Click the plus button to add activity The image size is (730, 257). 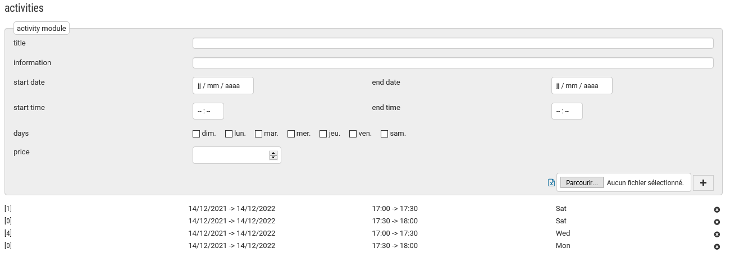[703, 183]
